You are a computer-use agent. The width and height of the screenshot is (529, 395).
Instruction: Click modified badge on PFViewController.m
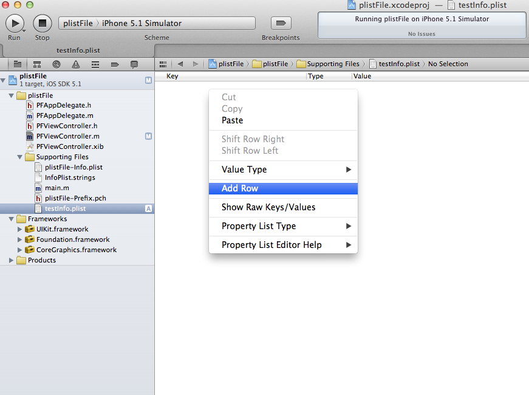tap(148, 136)
